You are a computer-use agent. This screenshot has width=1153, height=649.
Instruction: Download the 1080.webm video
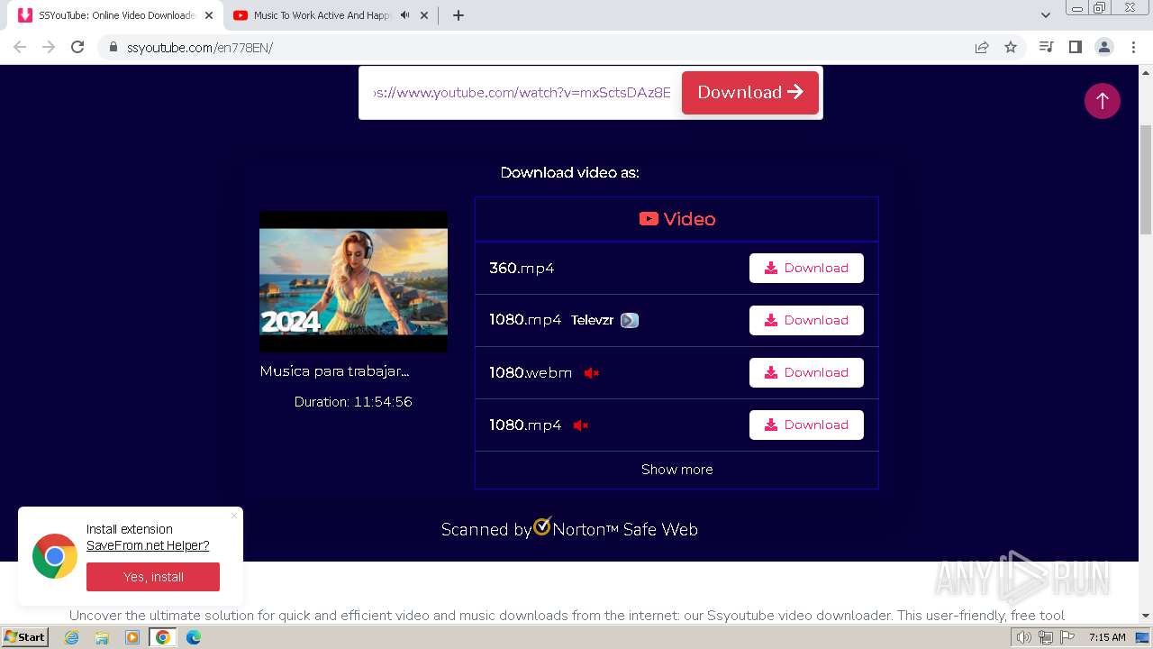(806, 372)
